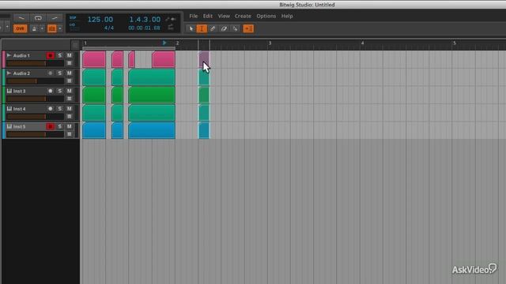The width and height of the screenshot is (506, 284).
Task: Select first pink clip on Audio 1
Action: coord(94,59)
